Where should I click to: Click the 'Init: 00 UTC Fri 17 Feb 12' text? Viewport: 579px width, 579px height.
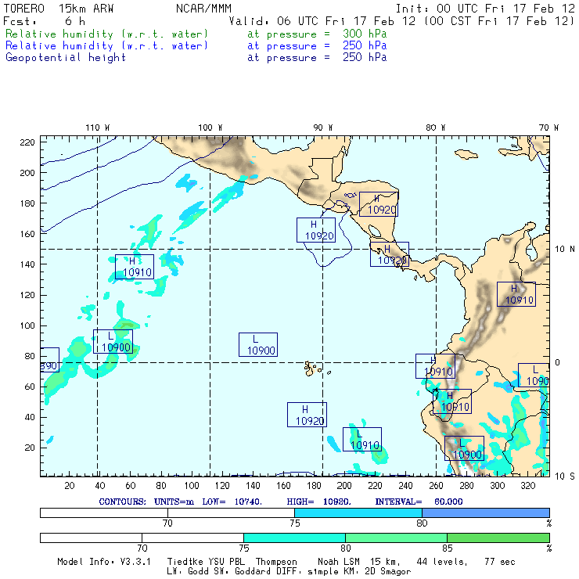click(x=485, y=9)
